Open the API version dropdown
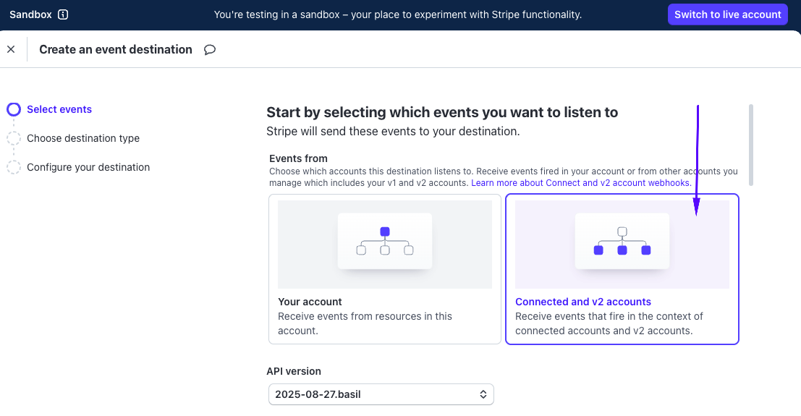Image resolution: width=801 pixels, height=416 pixels. (381, 394)
